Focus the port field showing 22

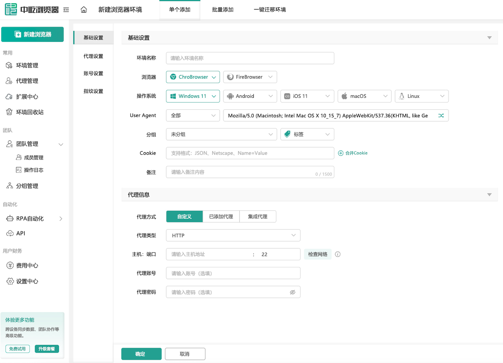click(277, 254)
